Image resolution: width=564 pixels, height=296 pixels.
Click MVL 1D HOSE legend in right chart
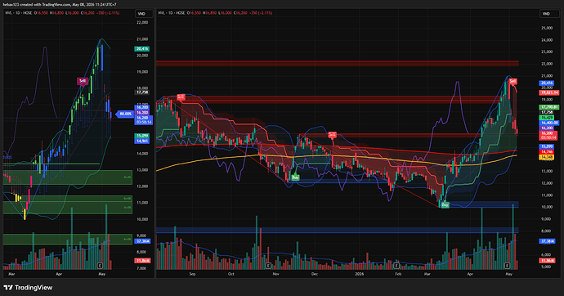(x=172, y=13)
